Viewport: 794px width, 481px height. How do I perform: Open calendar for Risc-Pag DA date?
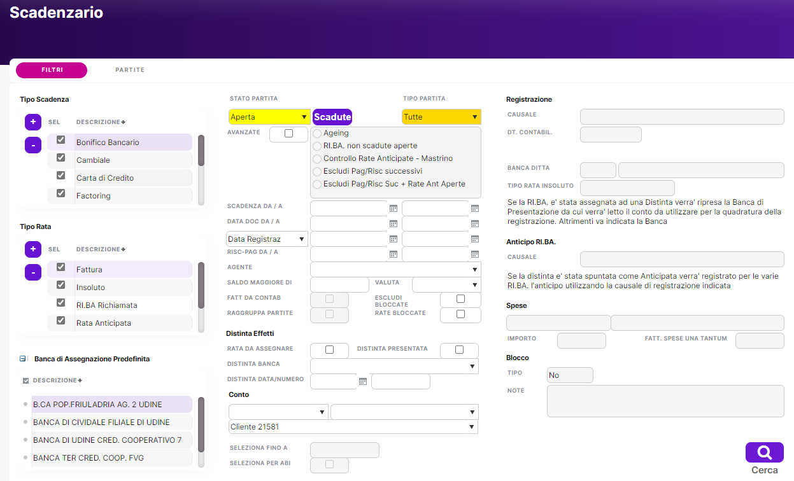393,254
